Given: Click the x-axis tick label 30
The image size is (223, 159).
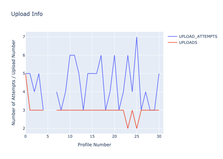Looking at the screenshot, I should 159,136.
